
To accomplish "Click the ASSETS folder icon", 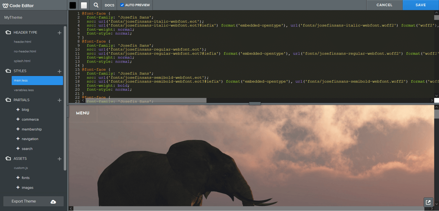I will [8, 159].
